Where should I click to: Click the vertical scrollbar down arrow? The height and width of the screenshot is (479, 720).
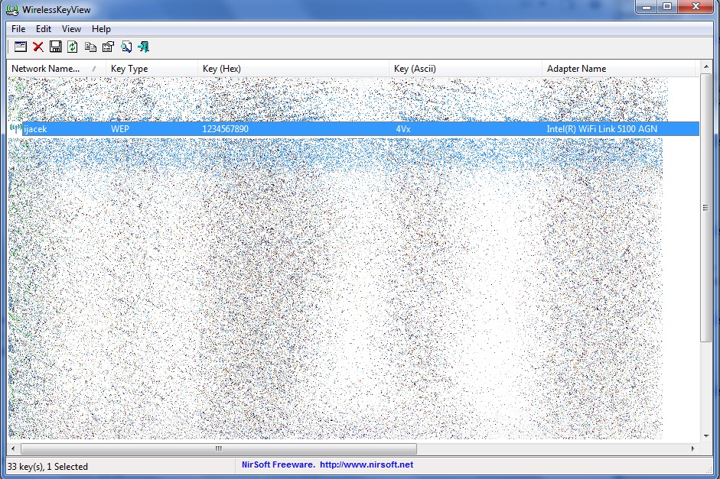[705, 434]
